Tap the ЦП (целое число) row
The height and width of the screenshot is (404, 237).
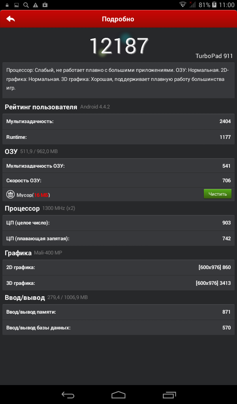pos(118,223)
